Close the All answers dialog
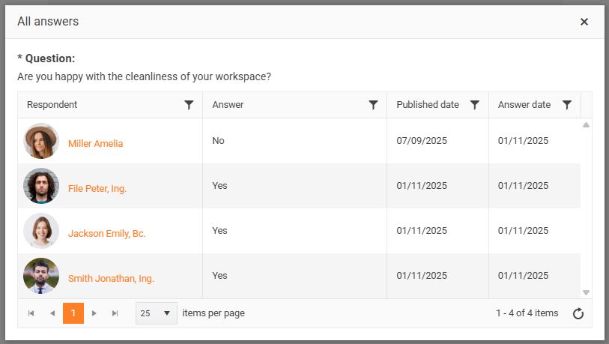Viewport: 609px width, 344px height. pyautogui.click(x=584, y=22)
